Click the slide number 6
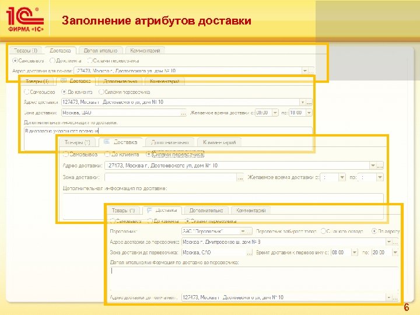The height and width of the screenshot is (315, 420). [x=407, y=307]
